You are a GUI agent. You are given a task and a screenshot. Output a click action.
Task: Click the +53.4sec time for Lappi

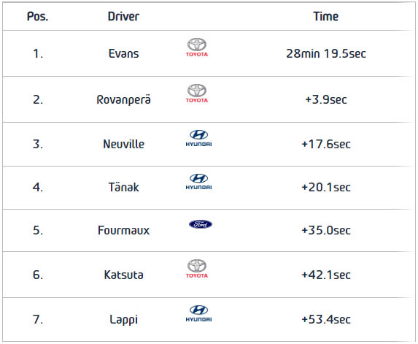(326, 319)
